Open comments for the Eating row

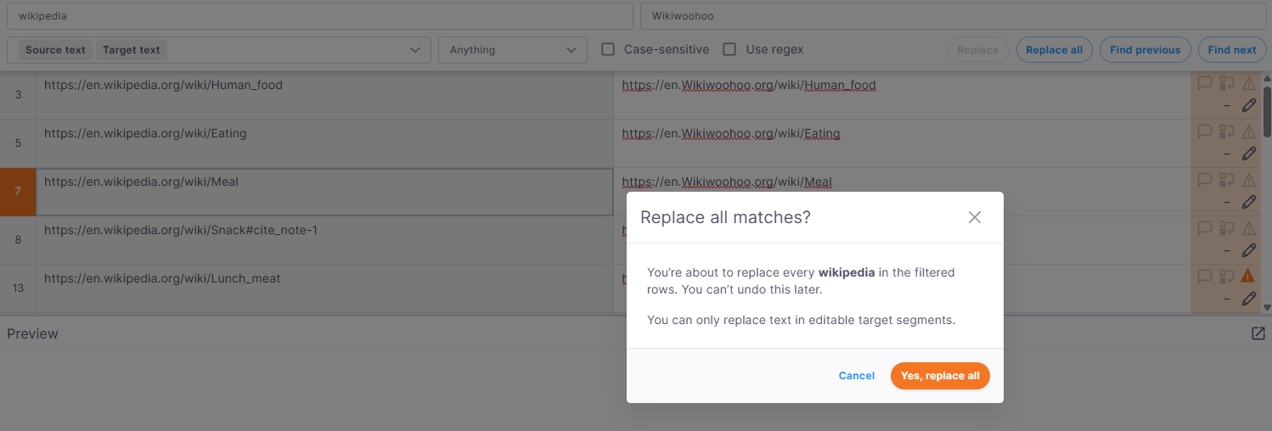click(x=1204, y=132)
